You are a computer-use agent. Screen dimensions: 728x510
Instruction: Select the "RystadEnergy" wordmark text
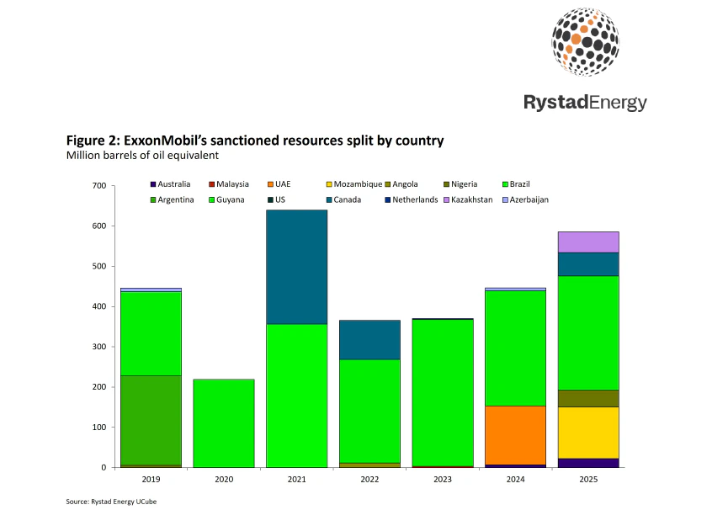[585, 103]
